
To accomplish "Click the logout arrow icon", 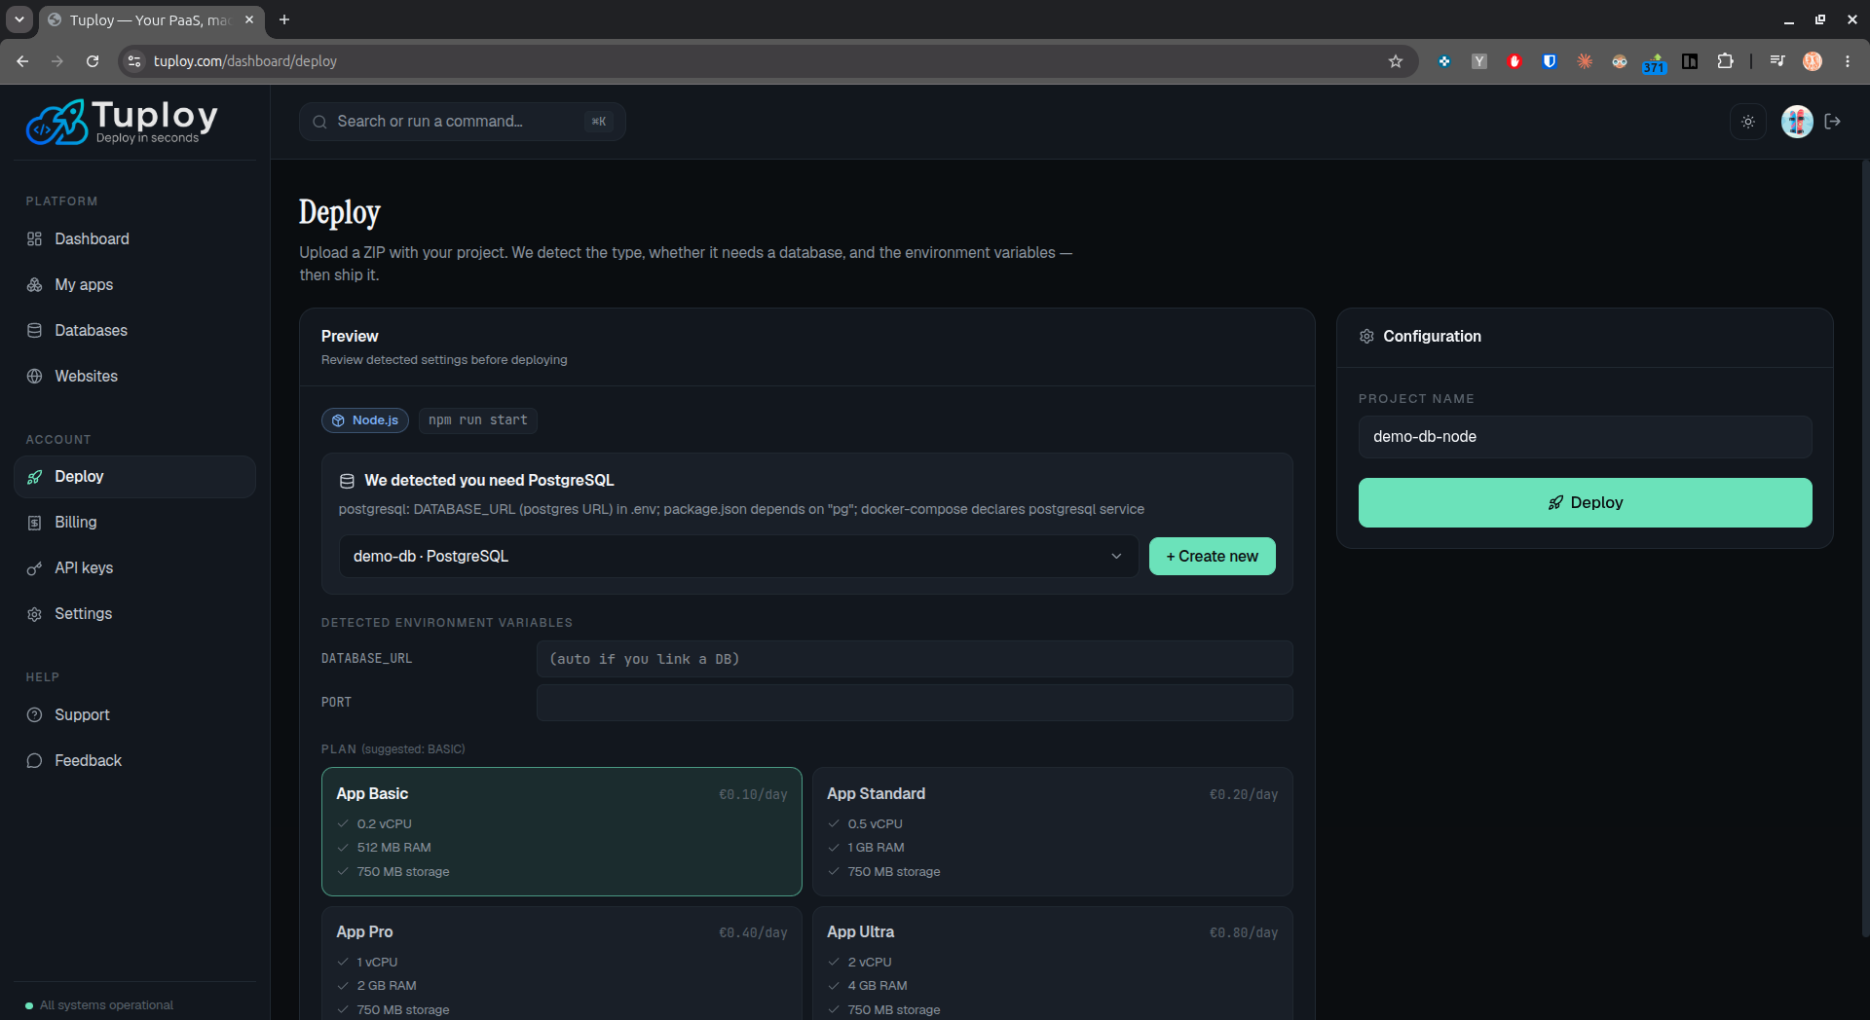I will coord(1833,122).
